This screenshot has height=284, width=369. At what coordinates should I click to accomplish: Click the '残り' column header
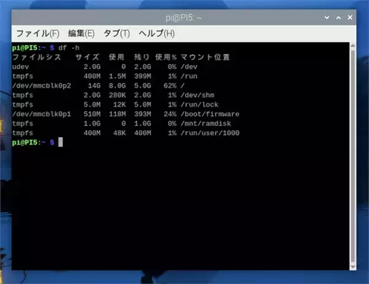[141, 57]
